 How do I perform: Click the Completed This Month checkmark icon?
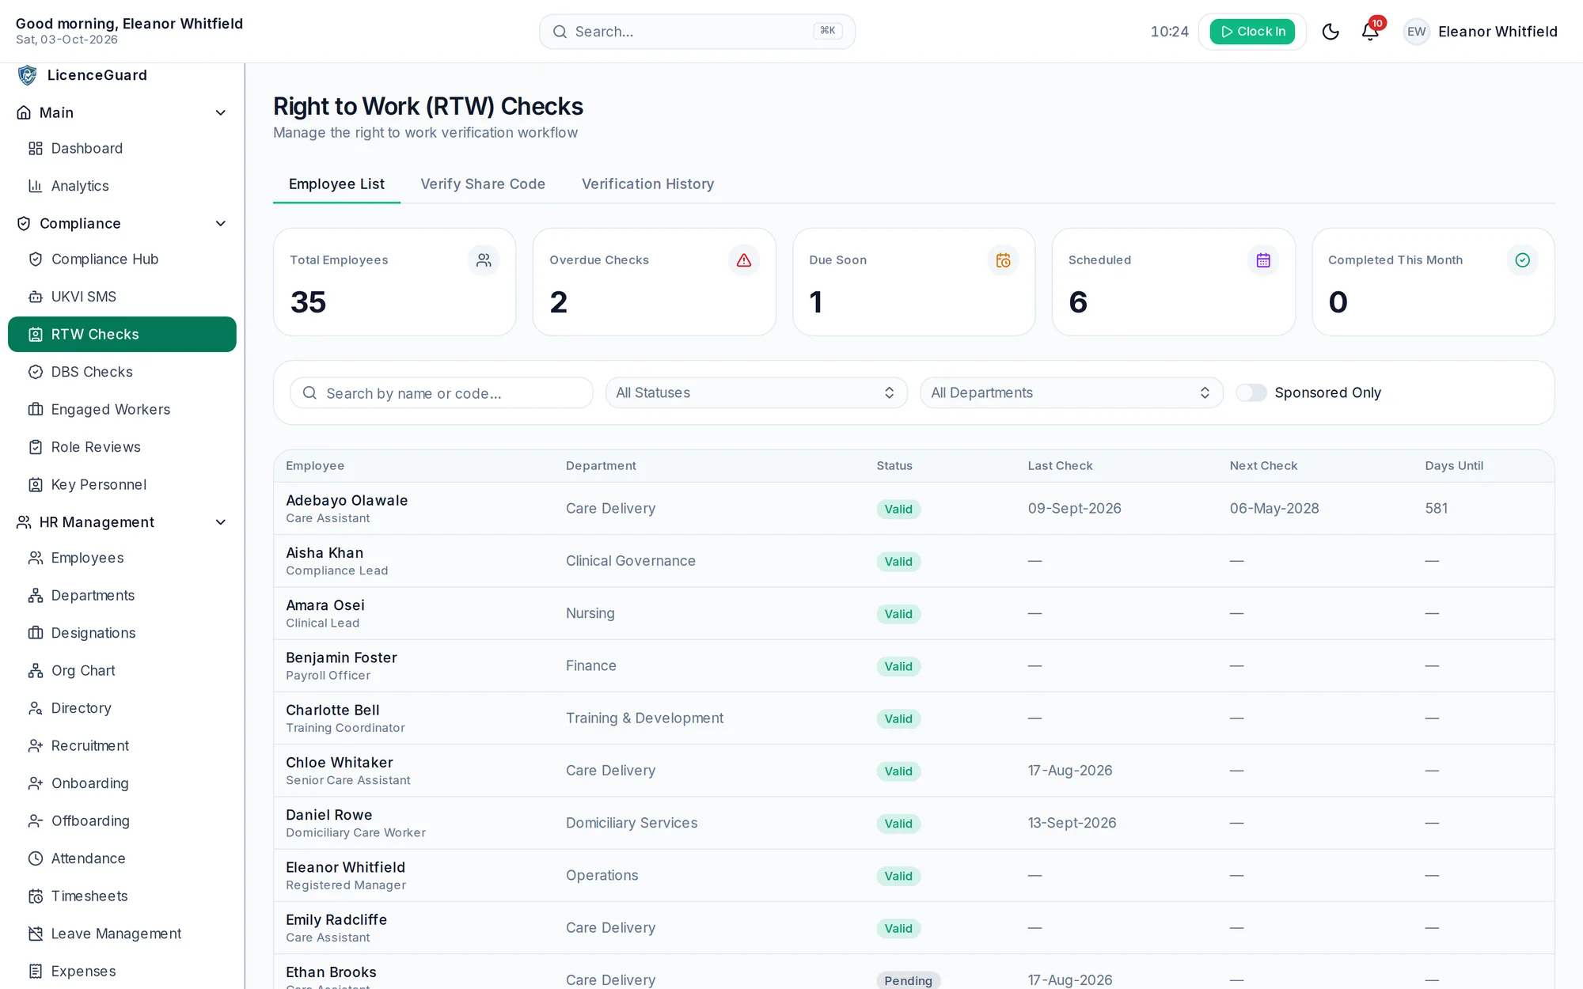[1522, 260]
